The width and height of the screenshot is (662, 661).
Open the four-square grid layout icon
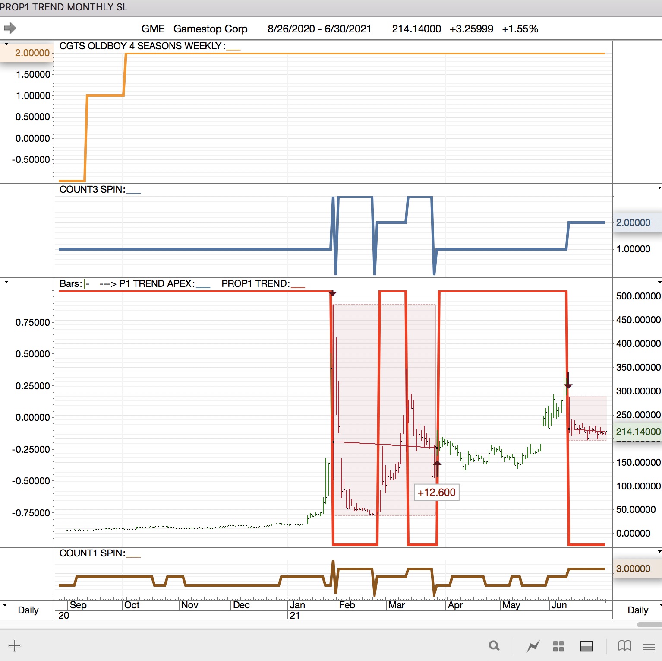point(558,646)
